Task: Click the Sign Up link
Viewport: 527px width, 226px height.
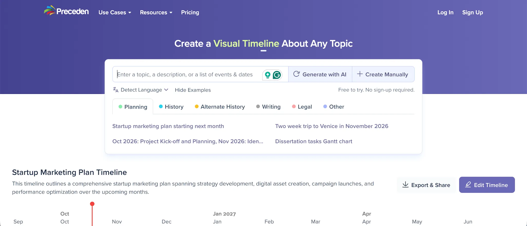Action: pos(472,12)
